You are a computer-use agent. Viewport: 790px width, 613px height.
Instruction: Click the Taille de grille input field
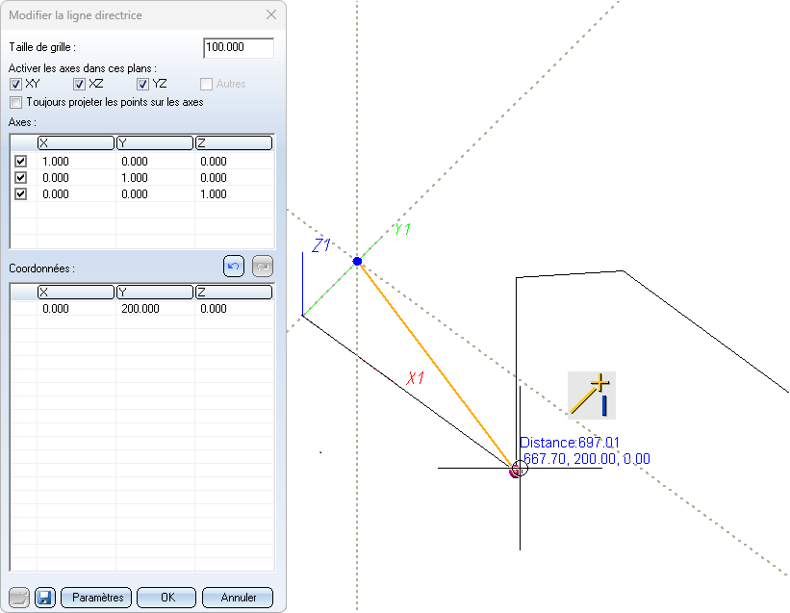coord(239,48)
